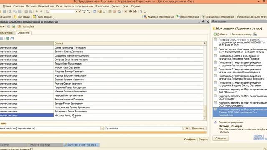
Task: Open Набор персонала toolbar item
Action: 188,17
